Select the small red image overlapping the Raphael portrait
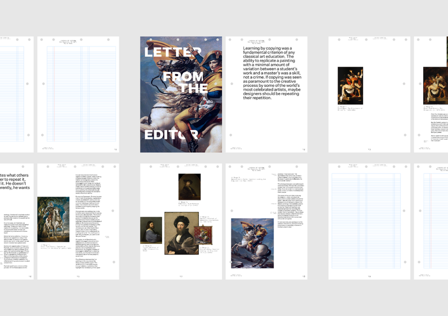This screenshot has height=316, width=448. pyautogui.click(x=203, y=235)
